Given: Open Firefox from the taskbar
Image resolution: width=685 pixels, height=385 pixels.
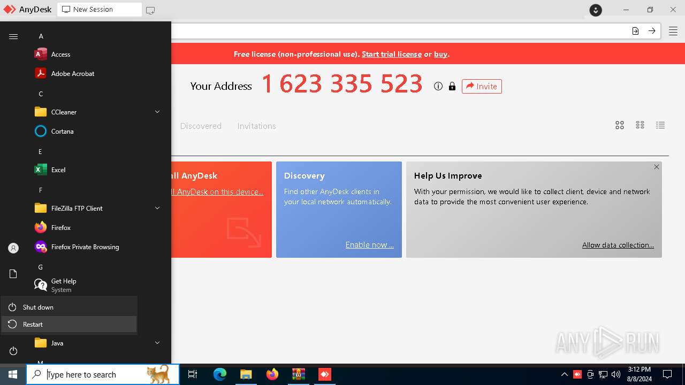Looking at the screenshot, I should click(x=272, y=374).
